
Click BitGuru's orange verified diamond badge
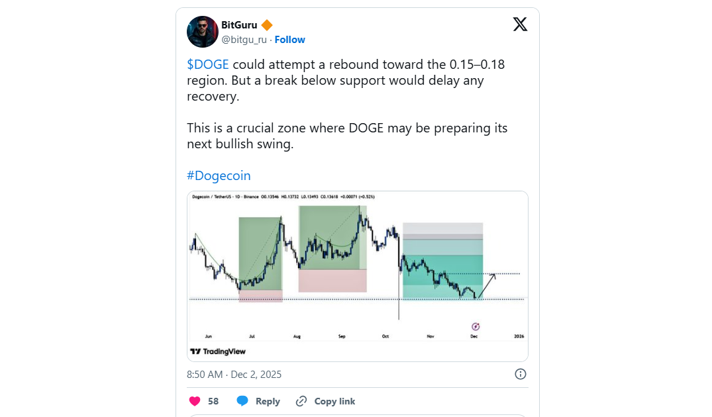point(266,24)
